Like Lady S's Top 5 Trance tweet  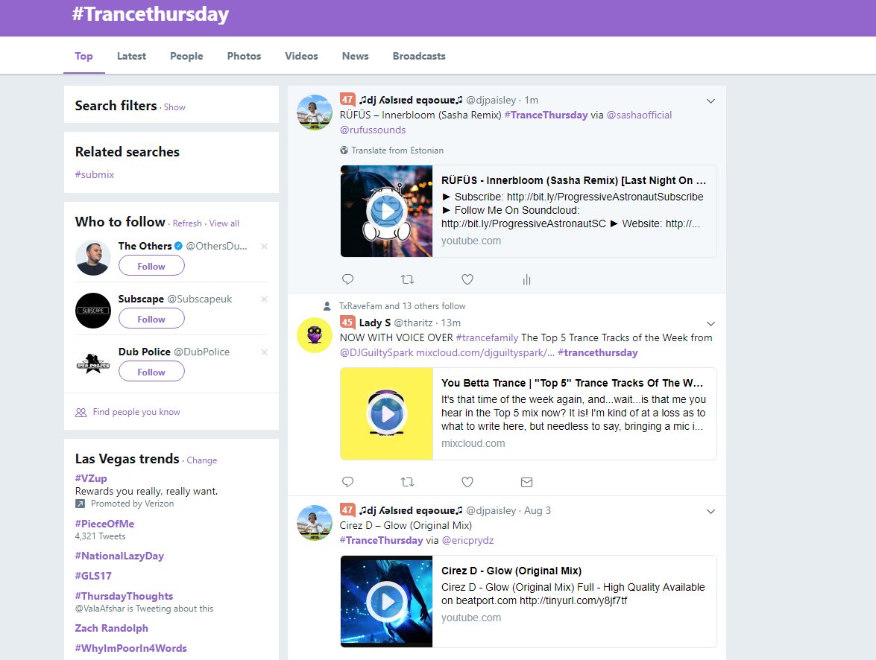coord(467,482)
